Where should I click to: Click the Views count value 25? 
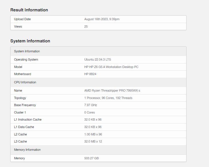pyautogui.click(x=86, y=26)
